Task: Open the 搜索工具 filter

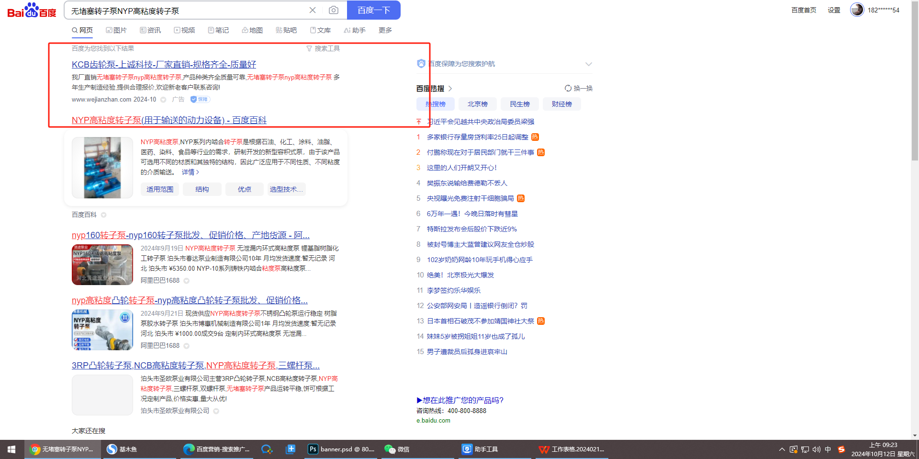Action: click(323, 48)
